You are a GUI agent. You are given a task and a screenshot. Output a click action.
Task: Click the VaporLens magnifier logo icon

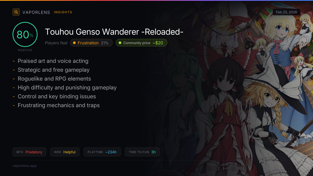pos(16,12)
